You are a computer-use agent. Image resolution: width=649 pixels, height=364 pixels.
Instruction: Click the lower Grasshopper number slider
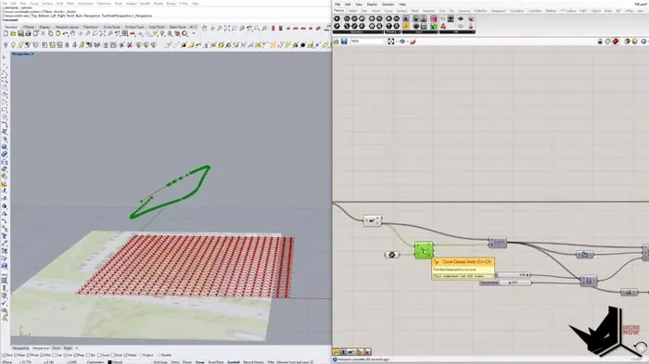coord(506,282)
